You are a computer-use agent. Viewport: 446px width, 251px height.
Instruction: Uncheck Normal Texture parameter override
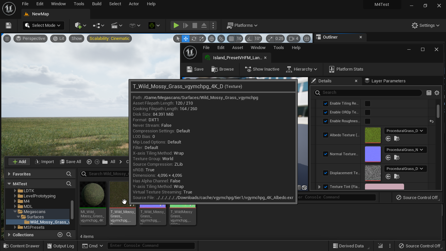click(x=326, y=154)
